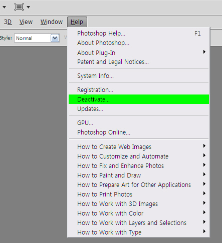Viewport: 222px width, 243px height.
Task: Select Updates… menu entry
Action: click(139, 109)
